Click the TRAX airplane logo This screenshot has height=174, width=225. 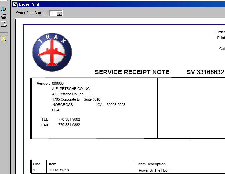(x=52, y=52)
